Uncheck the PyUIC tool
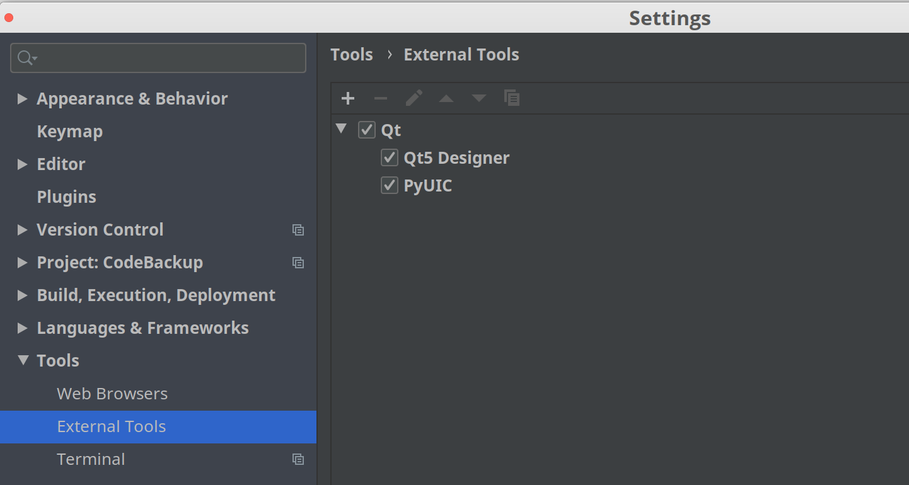The height and width of the screenshot is (485, 909). tap(390, 185)
